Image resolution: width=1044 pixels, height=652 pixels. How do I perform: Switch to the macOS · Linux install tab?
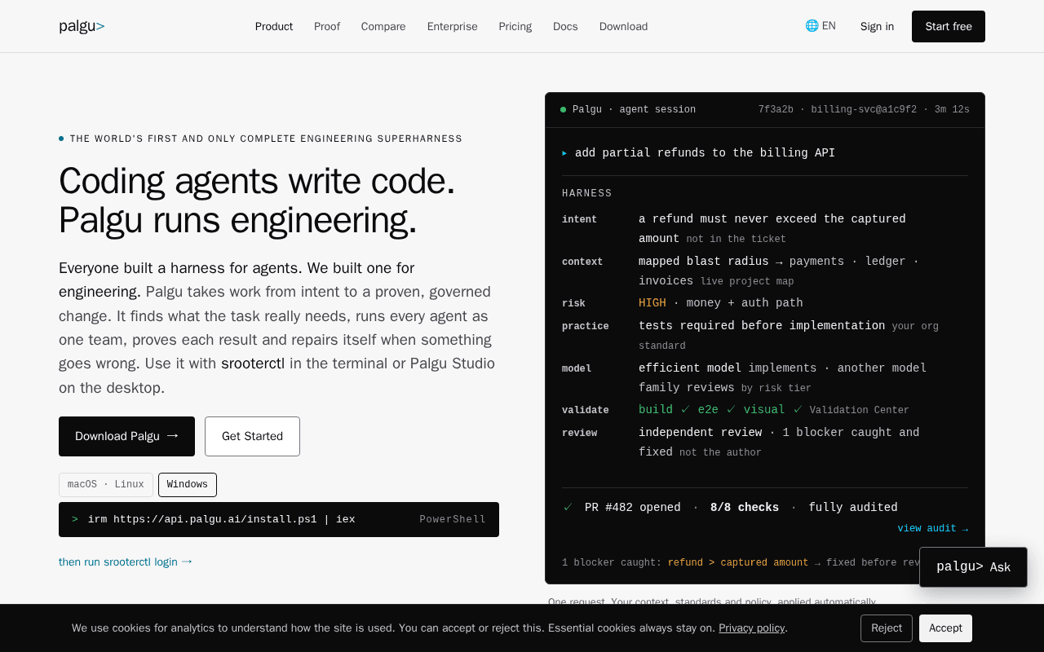(x=106, y=484)
